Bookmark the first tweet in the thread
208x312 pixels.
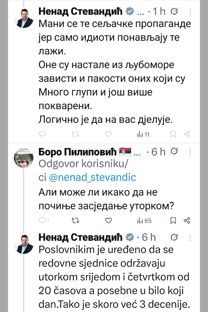(x=174, y=134)
